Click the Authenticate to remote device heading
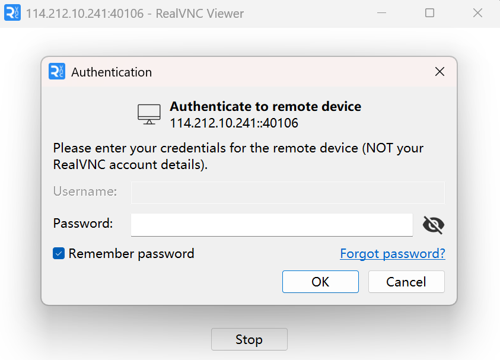The image size is (500, 360). coord(265,107)
